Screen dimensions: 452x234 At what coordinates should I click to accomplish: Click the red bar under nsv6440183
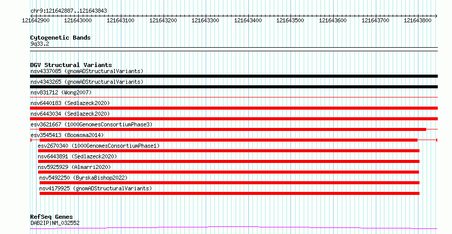point(234,108)
